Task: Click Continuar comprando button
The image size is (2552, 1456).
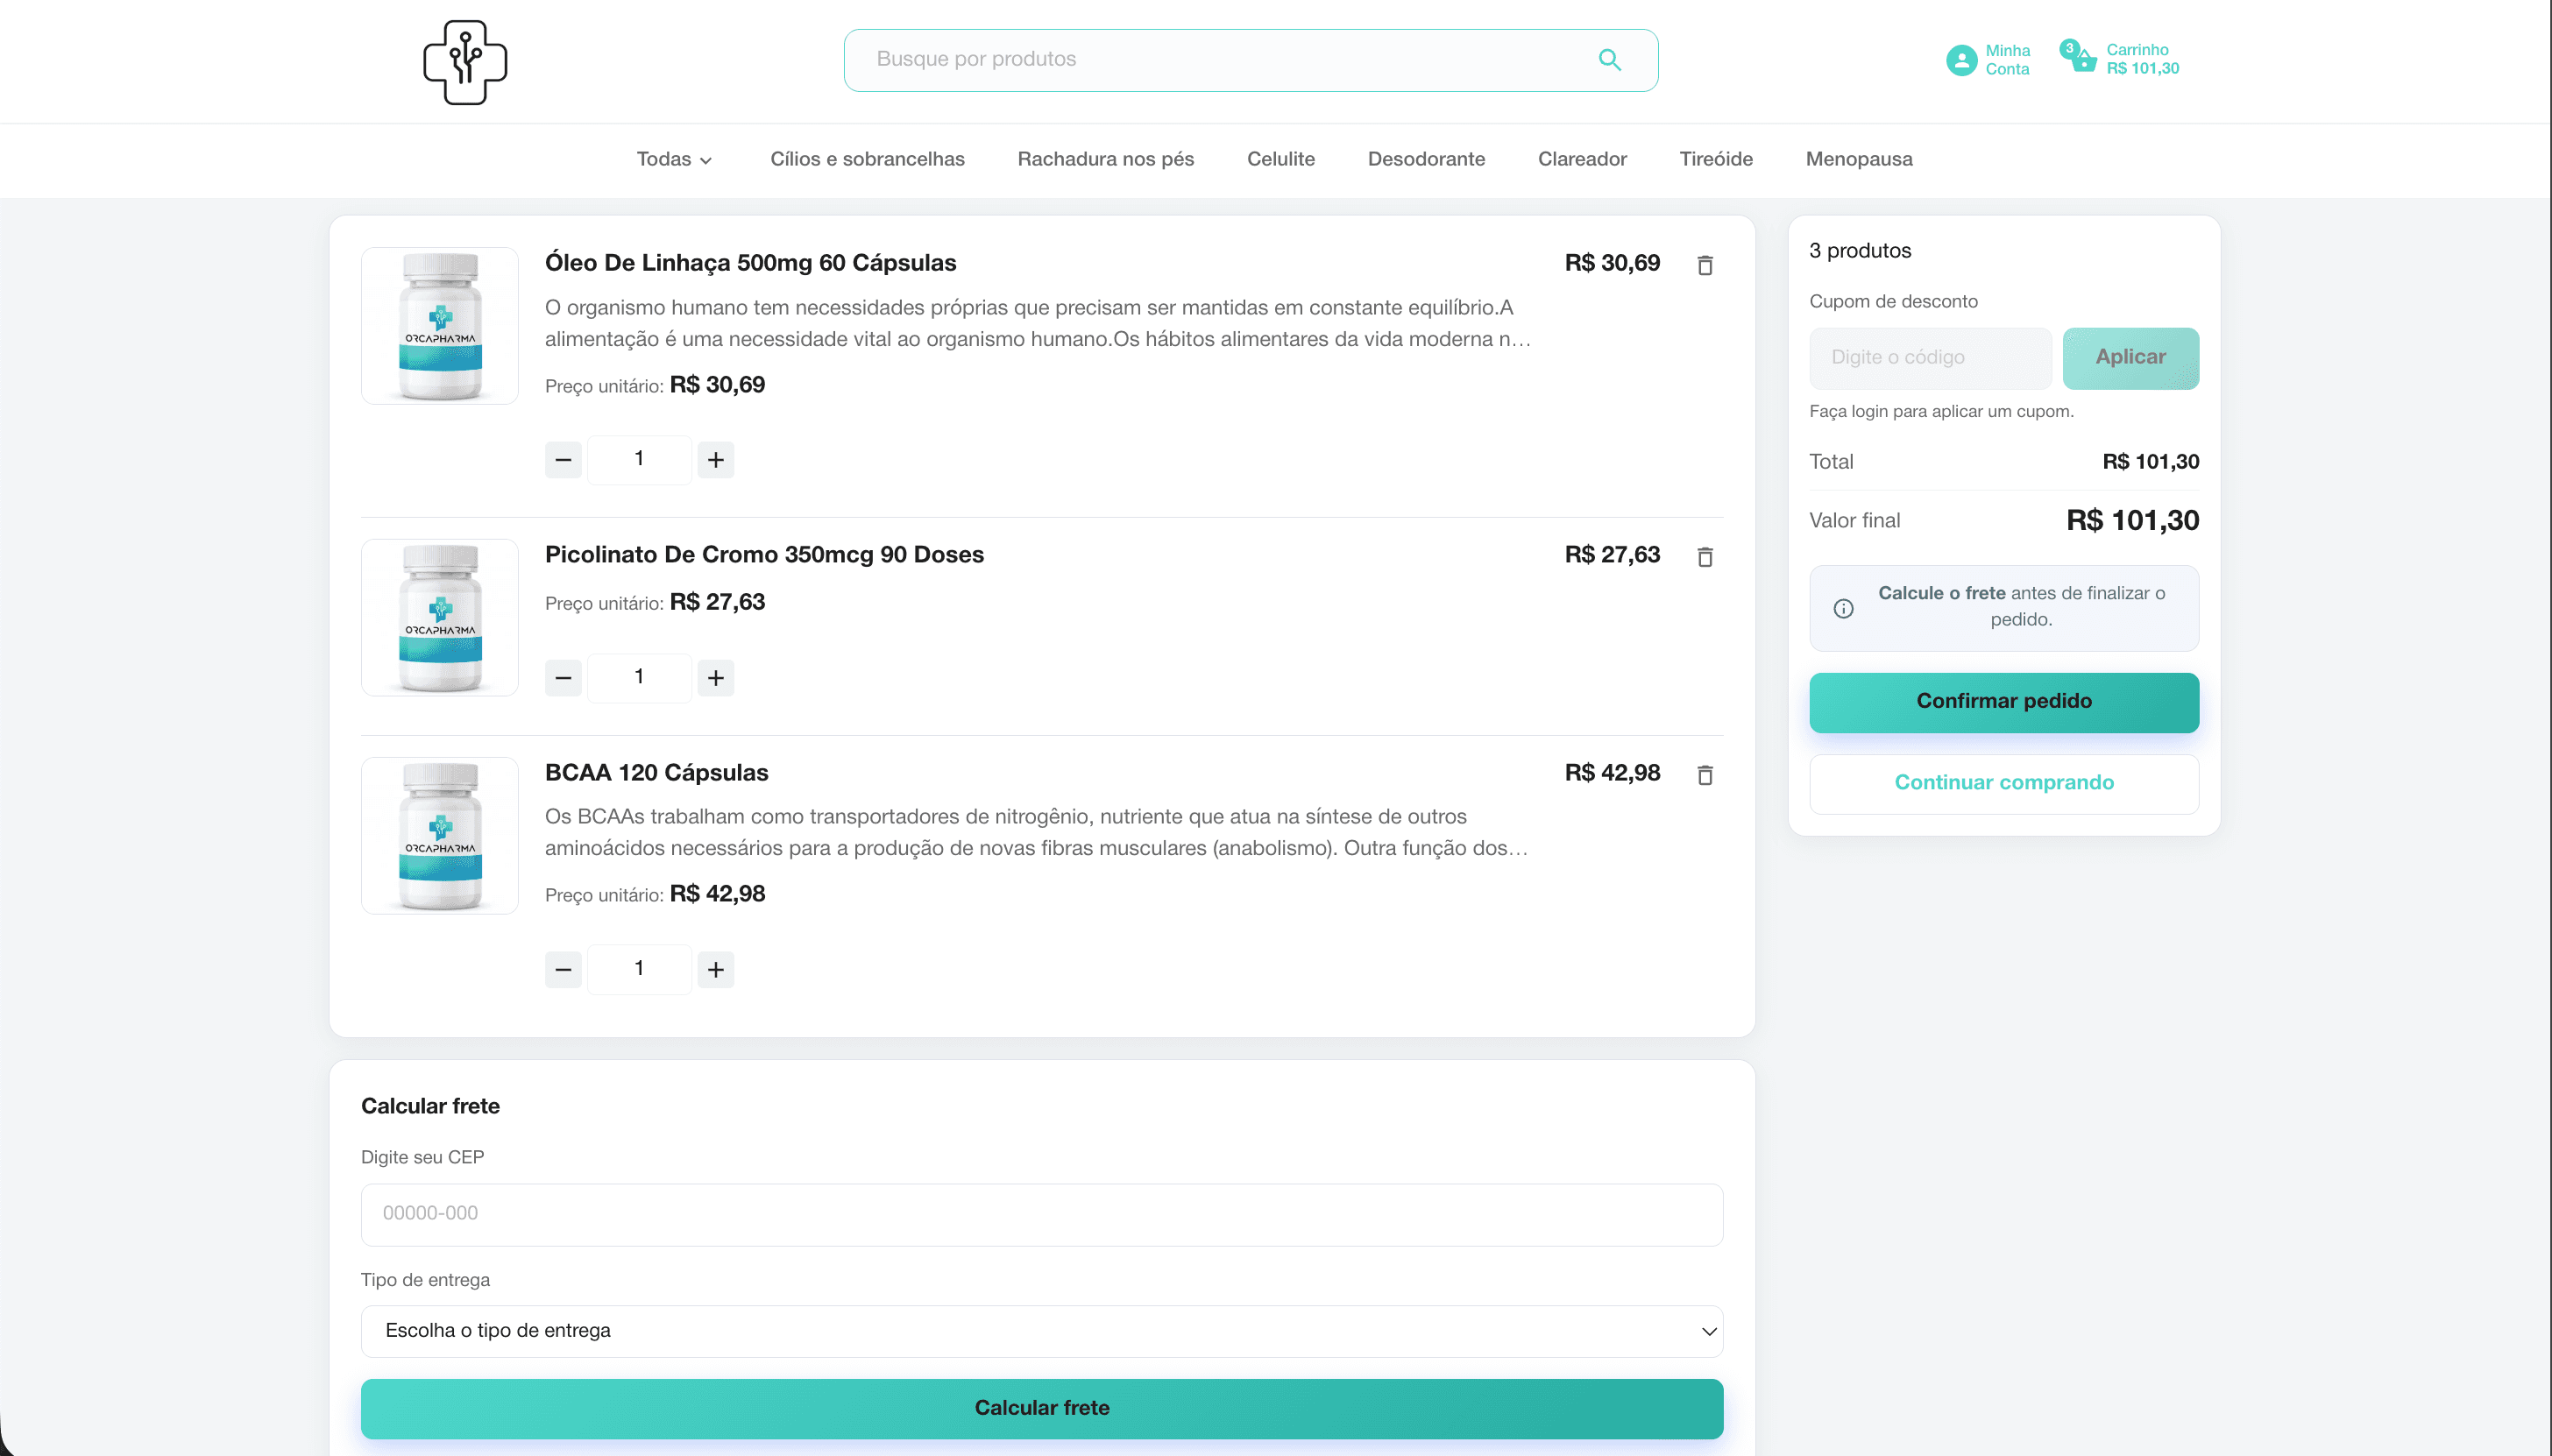Action: tap(2003, 783)
